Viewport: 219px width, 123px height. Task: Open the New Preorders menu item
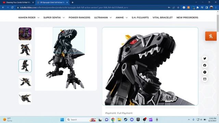coord(187,17)
